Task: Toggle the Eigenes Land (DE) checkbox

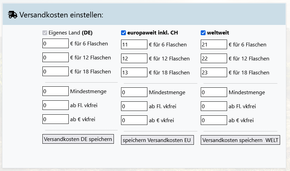Action: click(45, 33)
